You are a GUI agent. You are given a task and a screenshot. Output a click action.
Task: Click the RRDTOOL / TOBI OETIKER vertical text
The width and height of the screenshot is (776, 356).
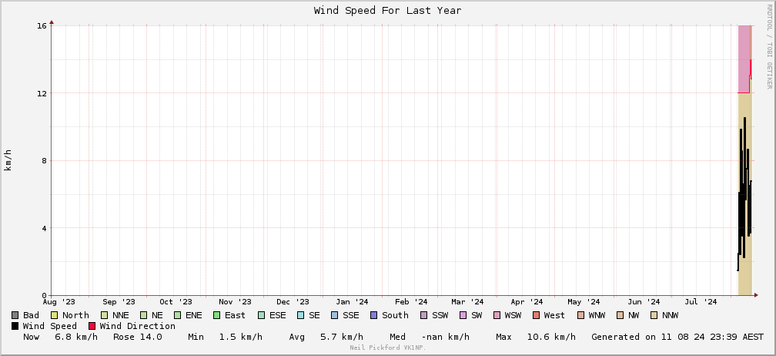click(x=770, y=46)
